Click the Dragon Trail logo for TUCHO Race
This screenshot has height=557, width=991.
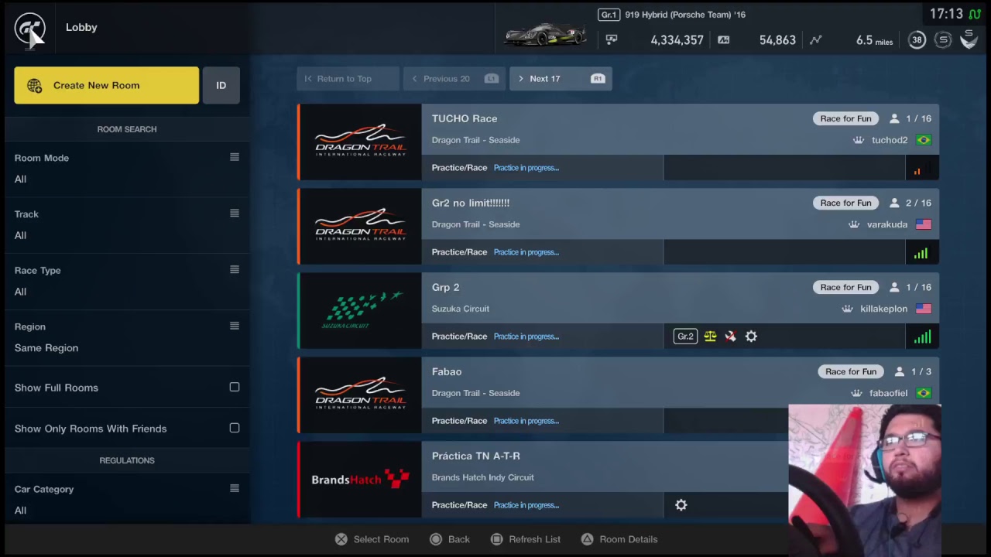pos(360,141)
